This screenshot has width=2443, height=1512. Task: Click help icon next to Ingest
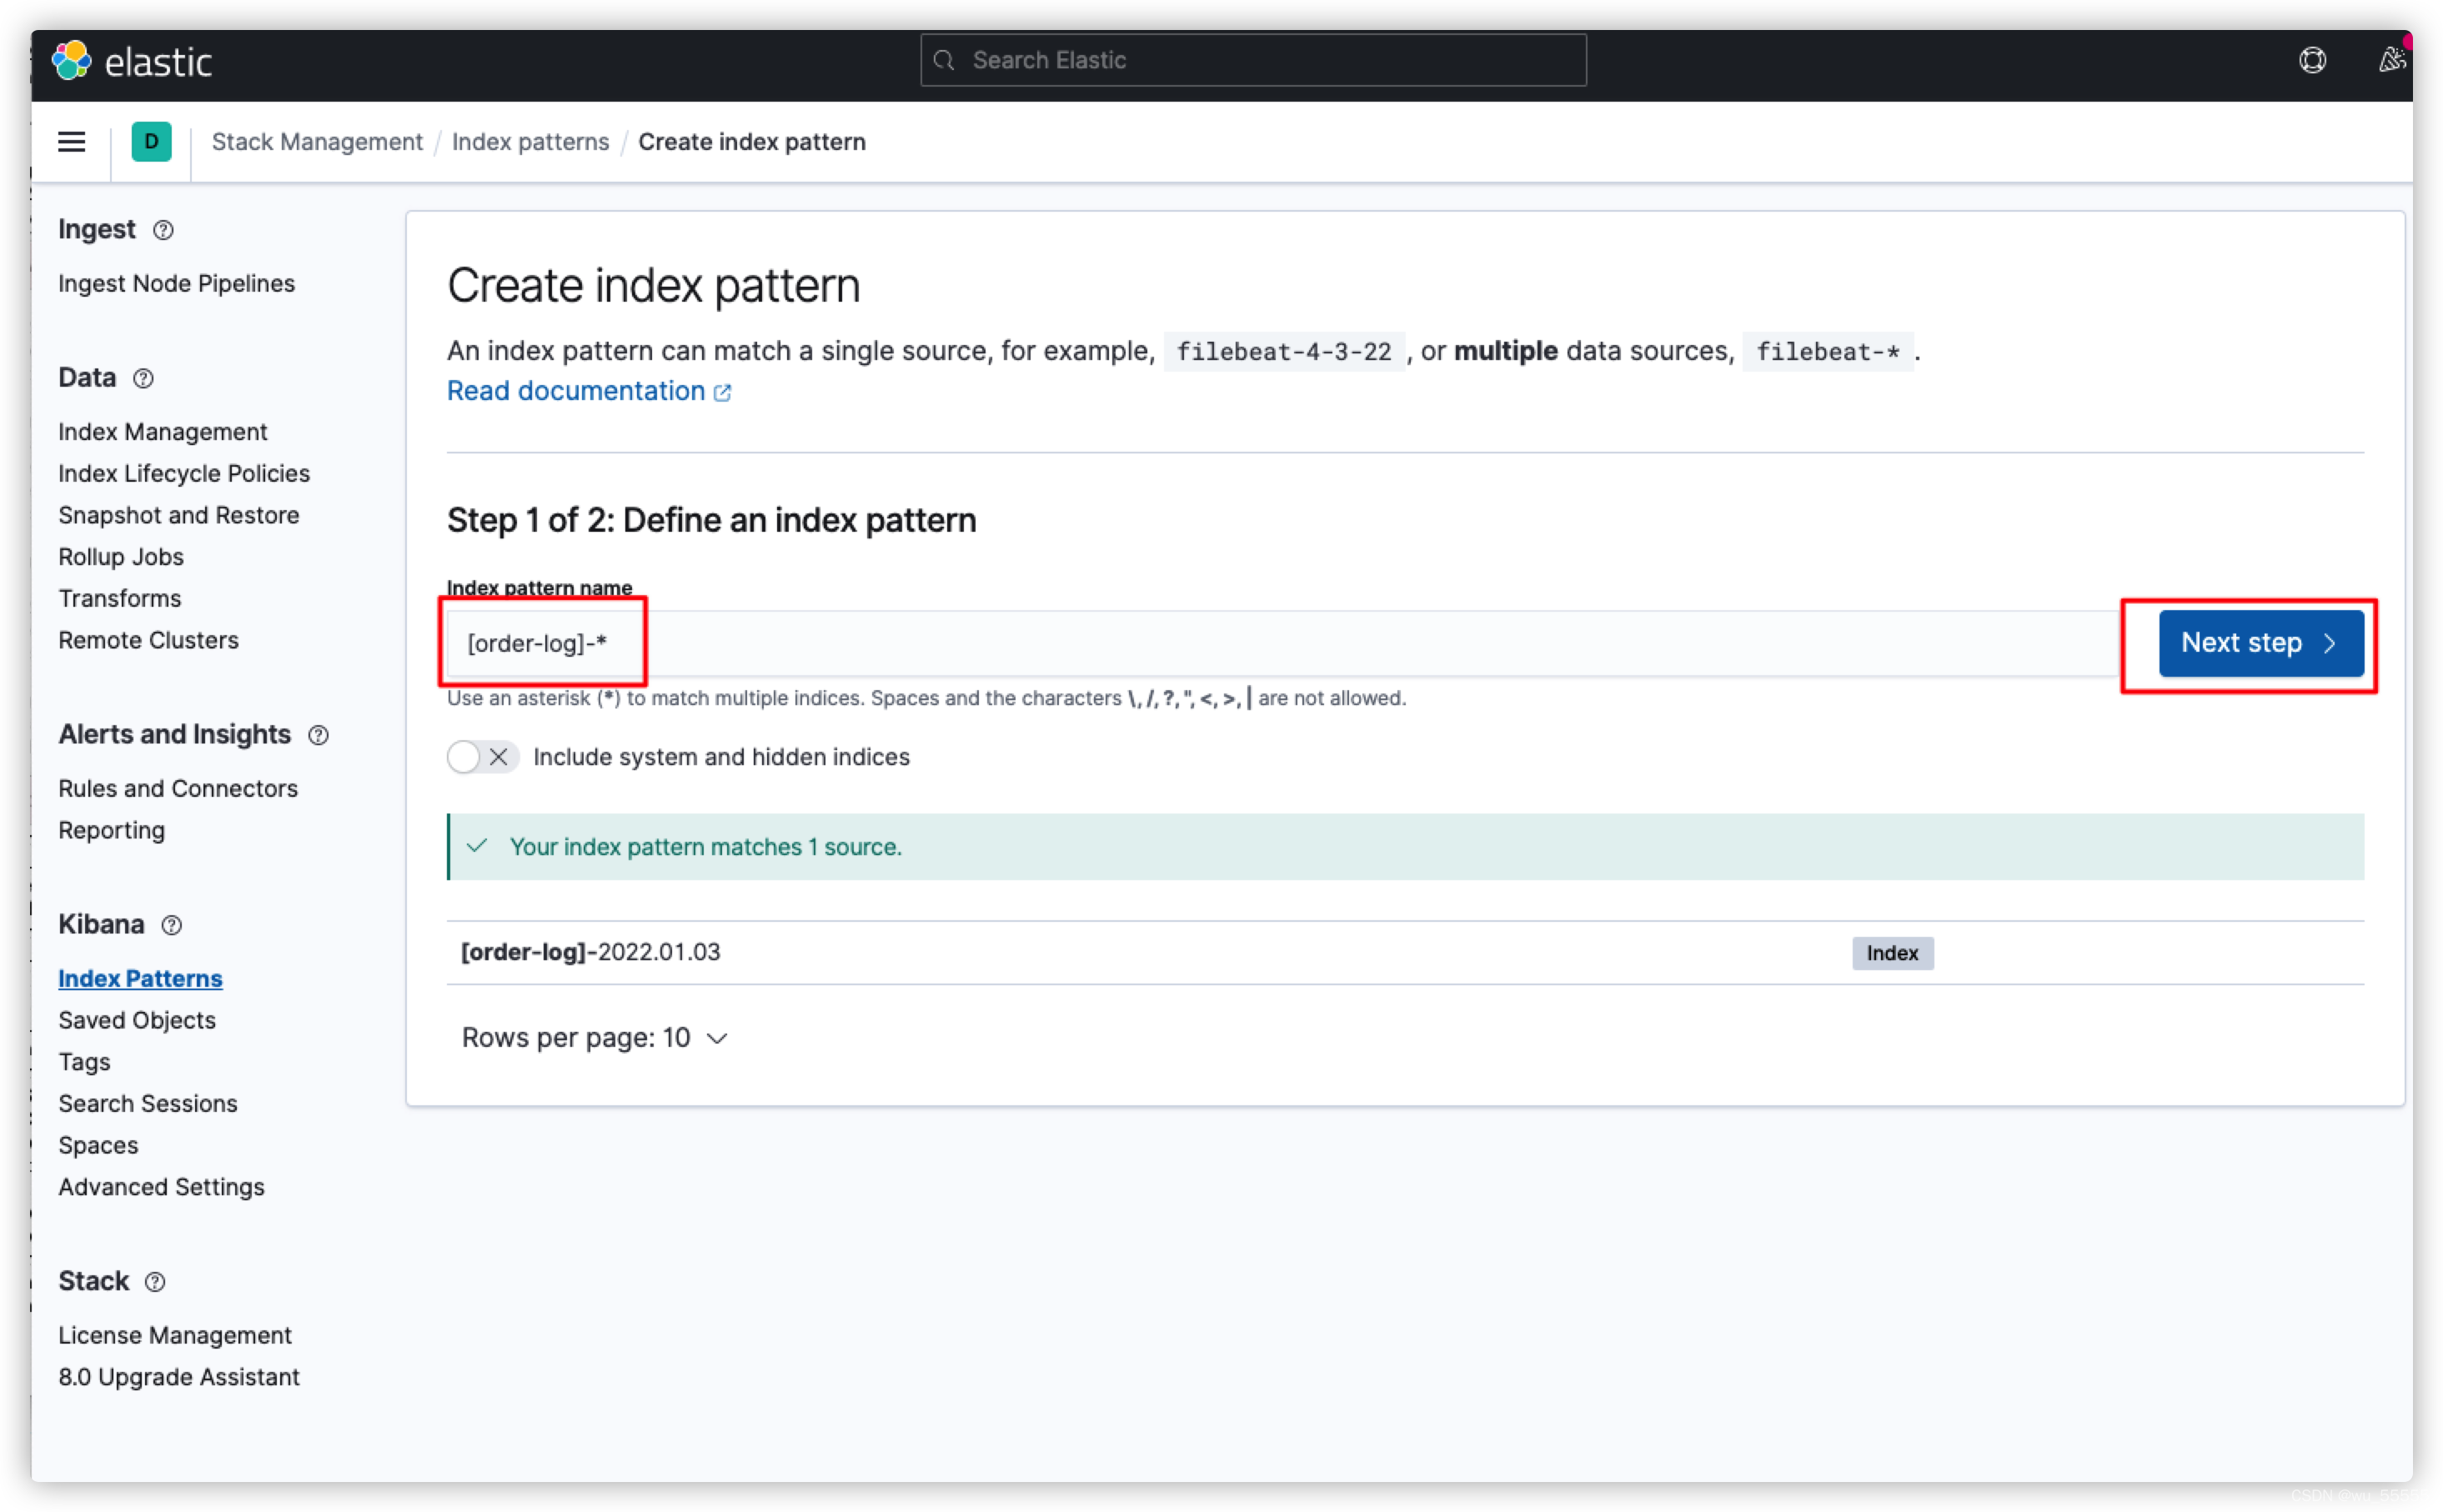[163, 230]
